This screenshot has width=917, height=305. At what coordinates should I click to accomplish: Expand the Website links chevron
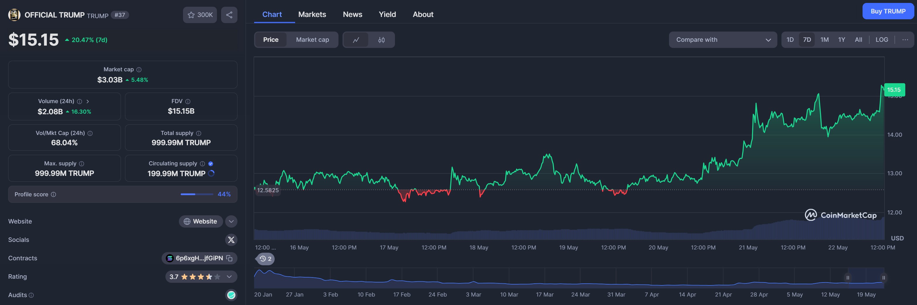231,221
